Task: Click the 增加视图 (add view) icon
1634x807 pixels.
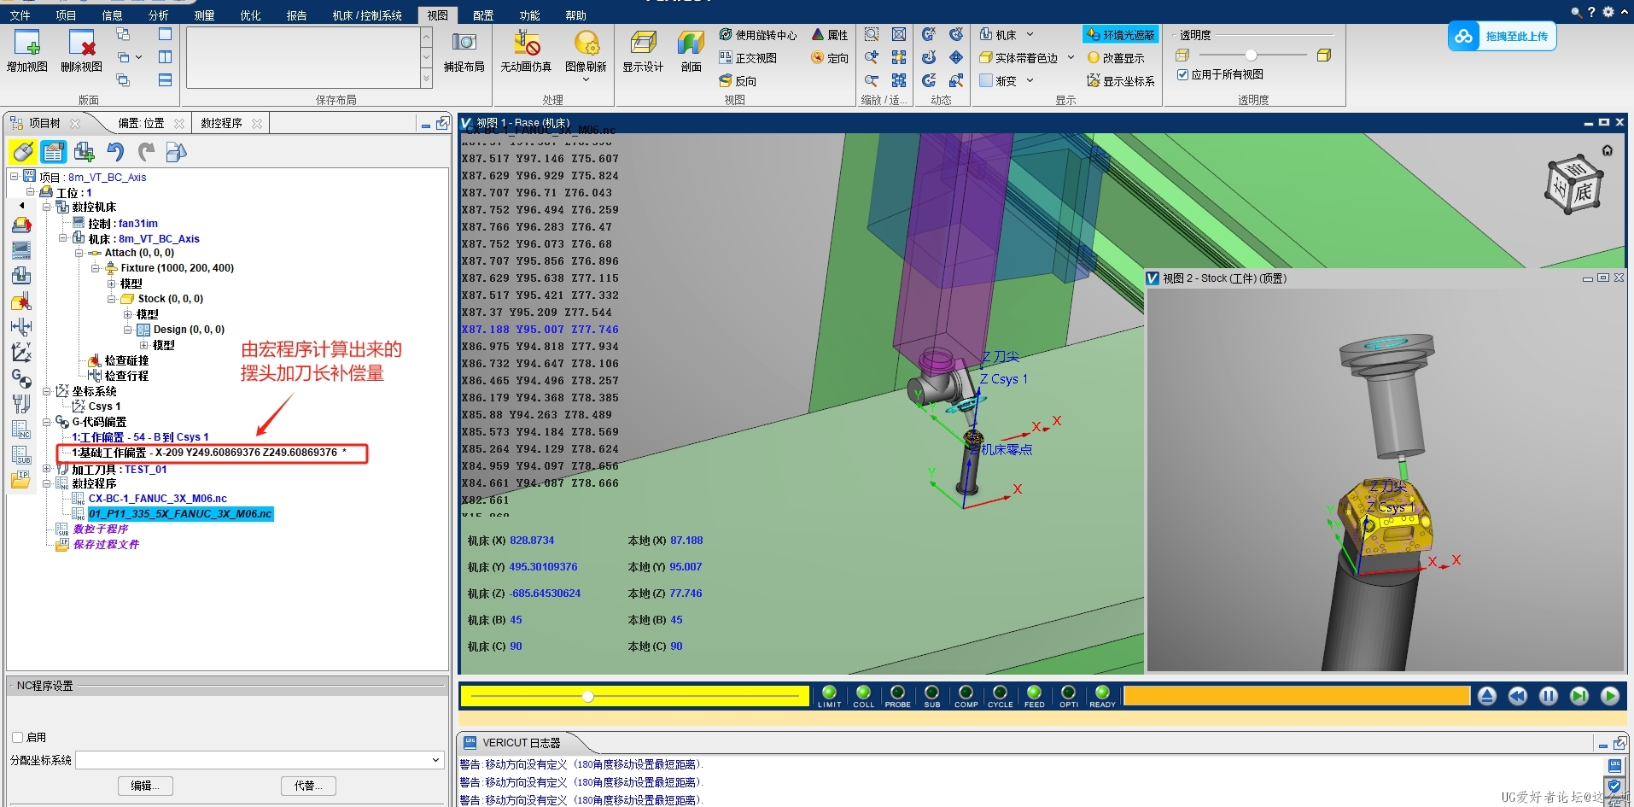Action: tap(27, 43)
